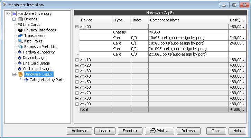Select Categorized by Parts tree item
This screenshot has height=138, width=251.
(x=47, y=80)
